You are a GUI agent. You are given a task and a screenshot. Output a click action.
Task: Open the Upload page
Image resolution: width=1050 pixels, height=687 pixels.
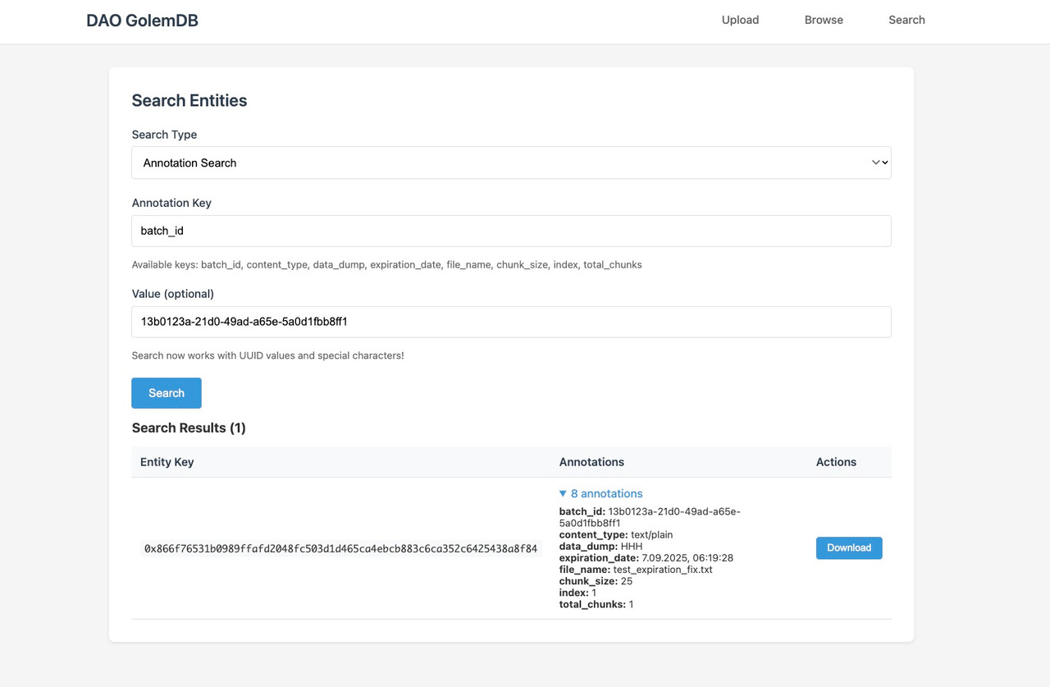pos(740,20)
